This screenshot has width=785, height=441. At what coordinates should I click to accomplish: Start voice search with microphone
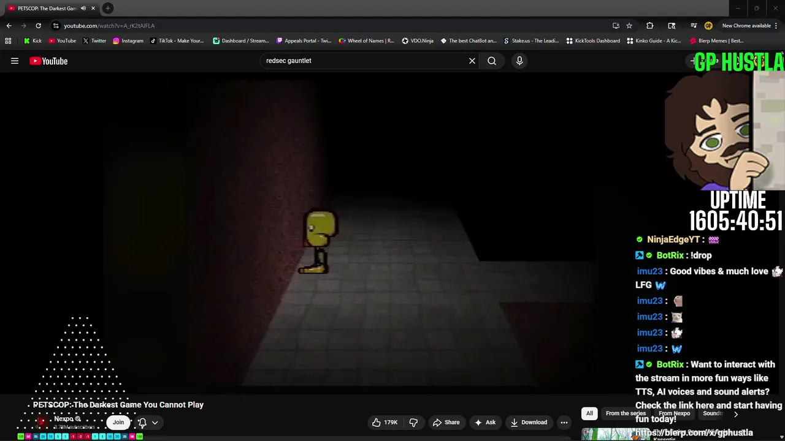(519, 61)
